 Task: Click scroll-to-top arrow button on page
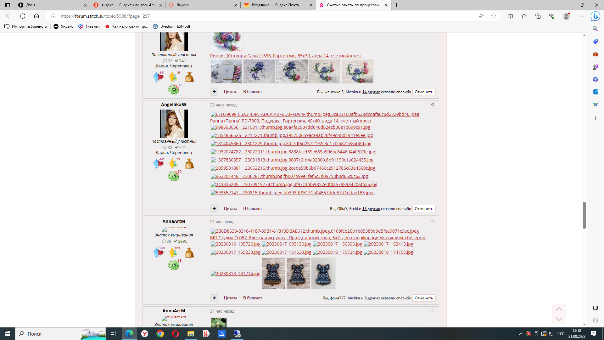click(559, 309)
